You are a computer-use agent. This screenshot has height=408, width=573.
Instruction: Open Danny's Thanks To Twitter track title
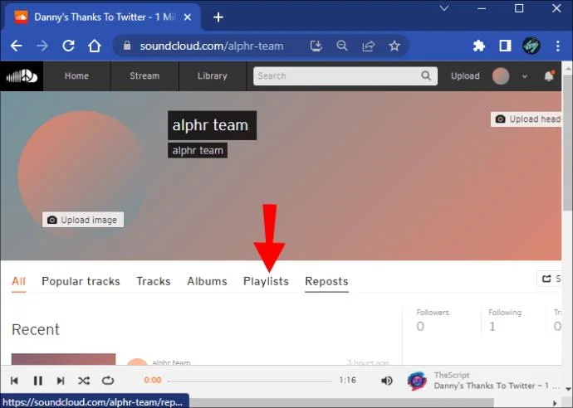pyautogui.click(x=497, y=386)
